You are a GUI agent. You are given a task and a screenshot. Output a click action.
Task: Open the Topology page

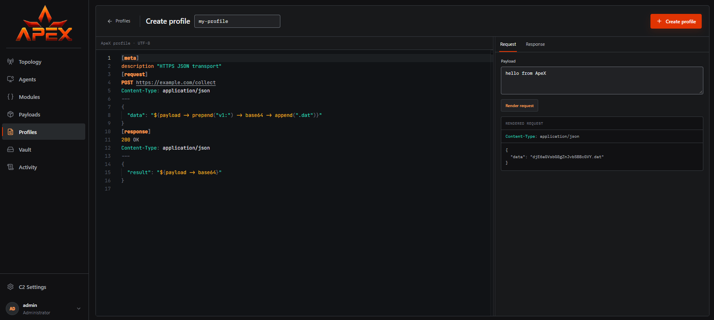44,62
